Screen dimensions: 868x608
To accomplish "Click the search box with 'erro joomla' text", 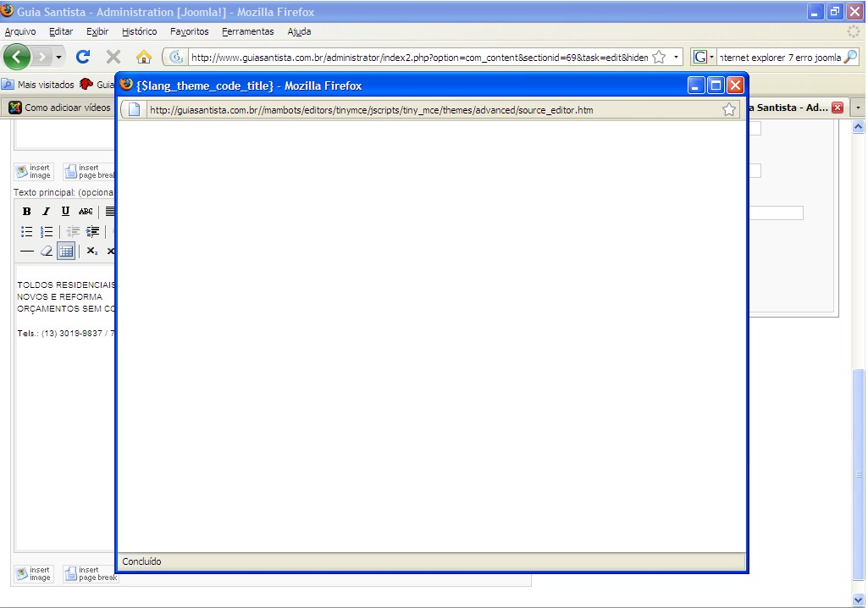I will coord(779,57).
